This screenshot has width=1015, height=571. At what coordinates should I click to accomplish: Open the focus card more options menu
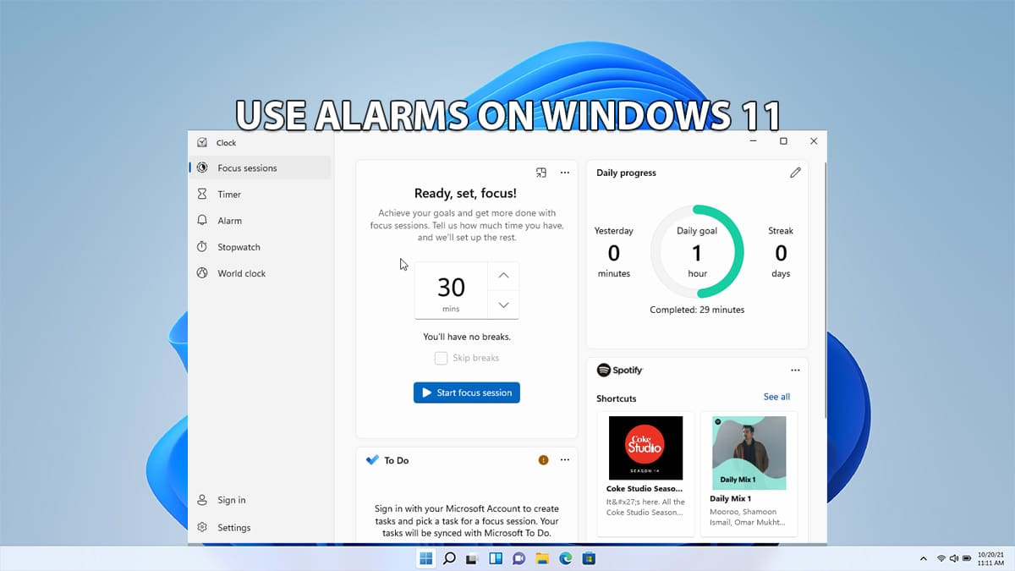coord(565,173)
